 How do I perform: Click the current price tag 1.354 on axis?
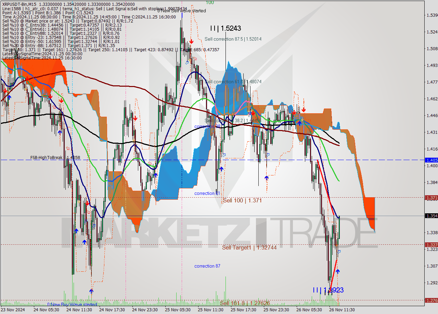(x=431, y=216)
